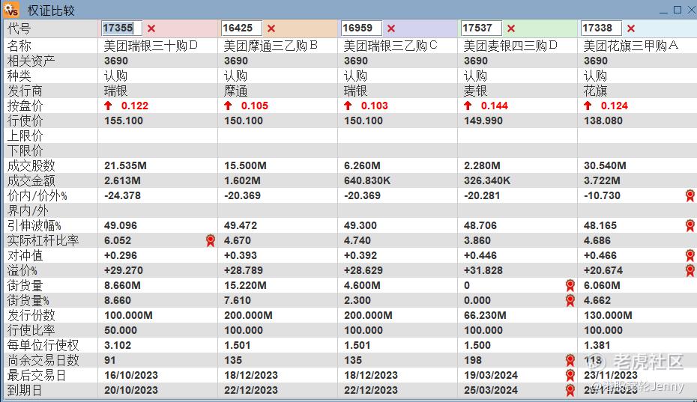Click the ribbon badge beside +20.674 premium
Image resolution: width=697 pixels, height=402 pixels.
click(x=690, y=270)
